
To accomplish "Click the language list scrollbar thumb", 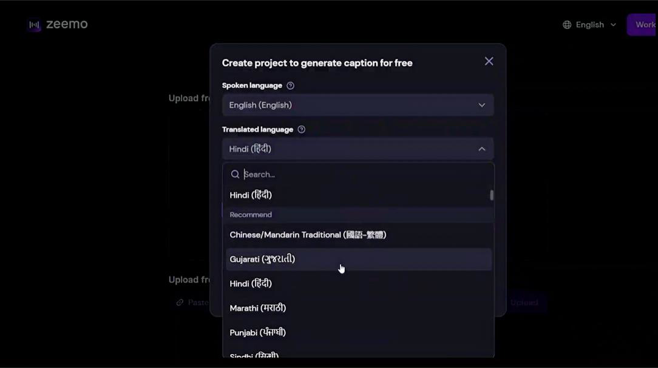I will 492,195.
